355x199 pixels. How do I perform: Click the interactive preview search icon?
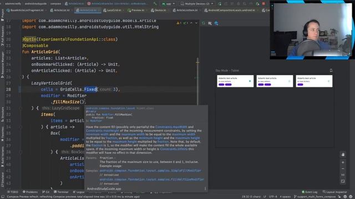pyautogui.click(x=210, y=23)
